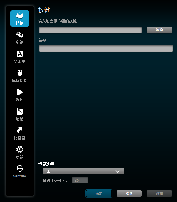
Task: Confirm with the 确定 button
Action: coord(99,193)
